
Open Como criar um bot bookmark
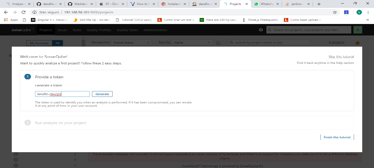(x=176, y=20)
